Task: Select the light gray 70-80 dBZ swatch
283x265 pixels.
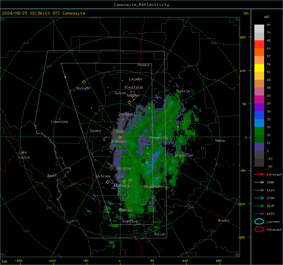Action: [259, 29]
